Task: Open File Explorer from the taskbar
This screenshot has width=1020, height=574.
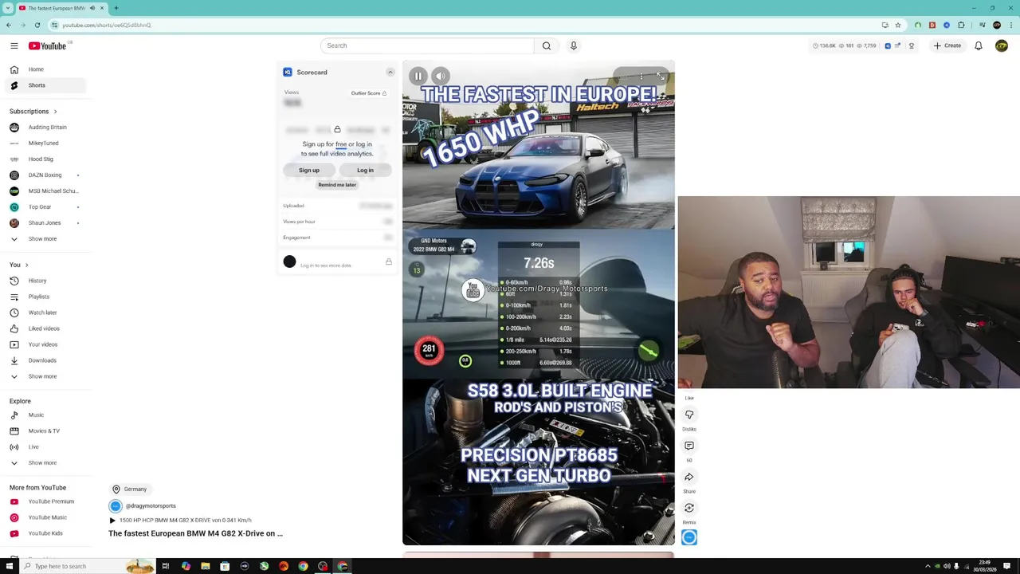Action: (205, 566)
